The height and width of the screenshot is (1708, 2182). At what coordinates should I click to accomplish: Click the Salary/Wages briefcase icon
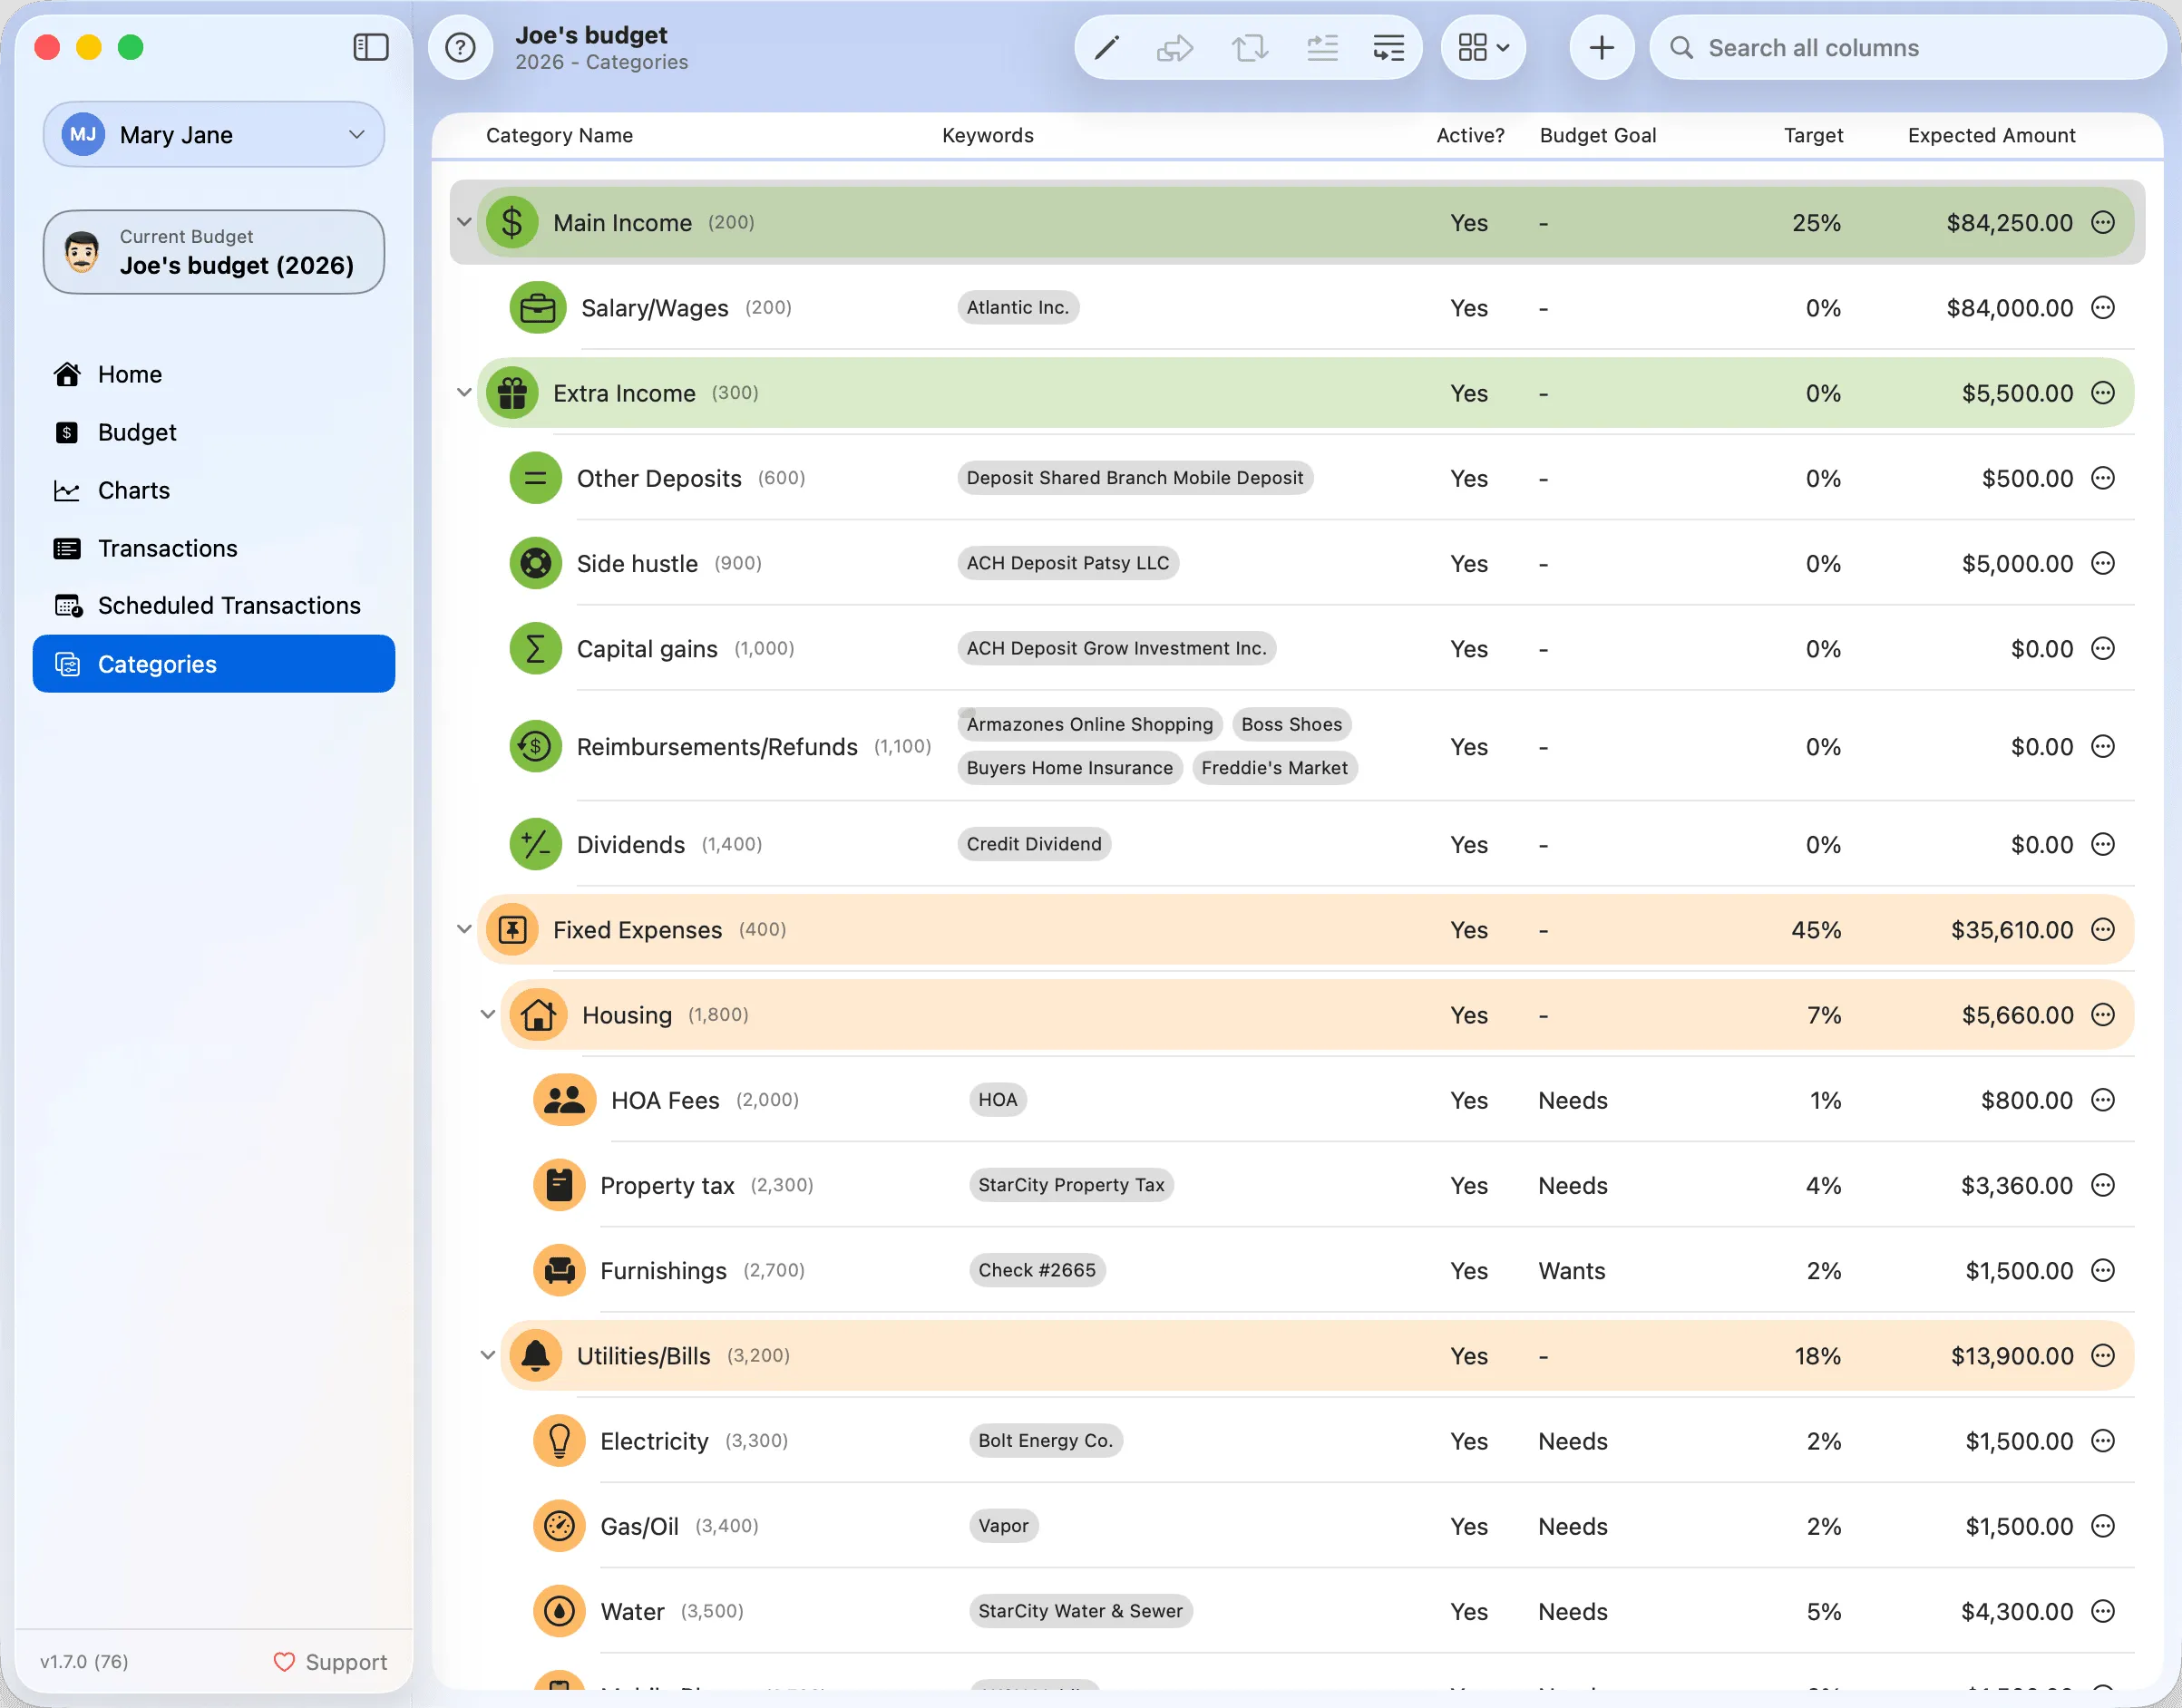coord(537,307)
